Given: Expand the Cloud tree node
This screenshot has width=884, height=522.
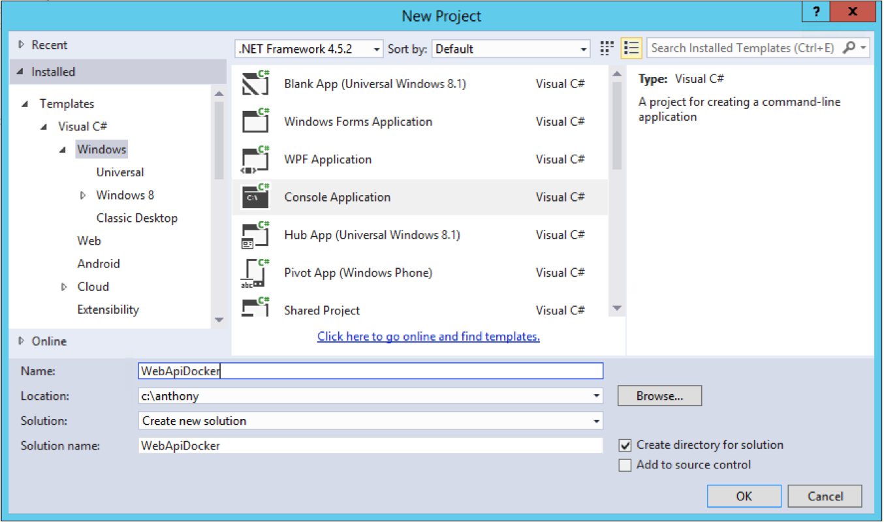Looking at the screenshot, I should point(64,286).
